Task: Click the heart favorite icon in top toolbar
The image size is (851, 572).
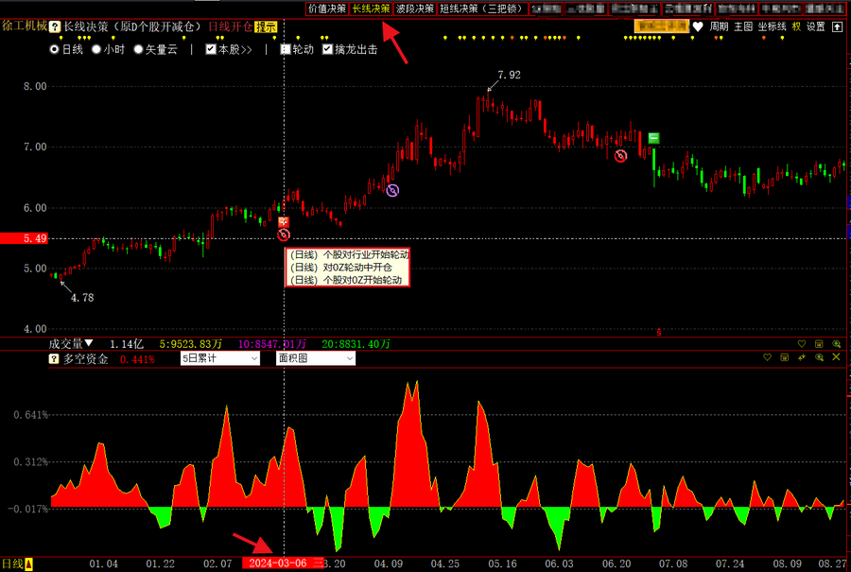Action: point(698,27)
